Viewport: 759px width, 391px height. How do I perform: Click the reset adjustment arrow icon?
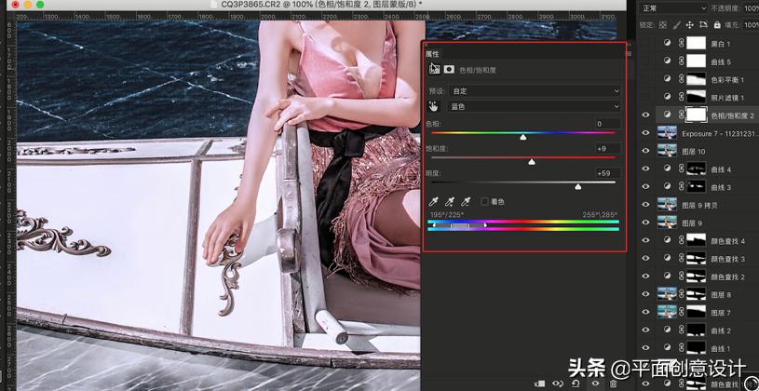[576, 384]
